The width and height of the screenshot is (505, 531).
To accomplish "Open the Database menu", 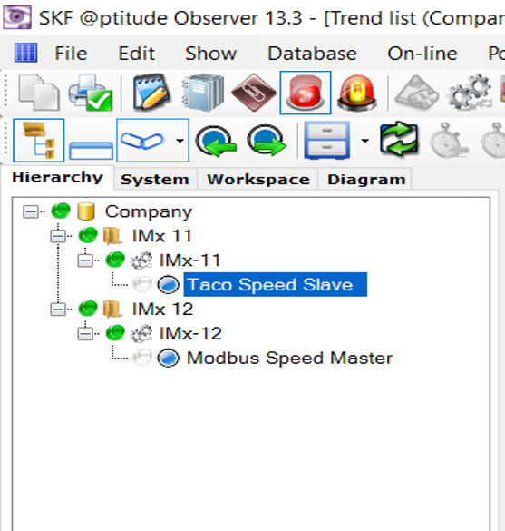I will 312,54.
